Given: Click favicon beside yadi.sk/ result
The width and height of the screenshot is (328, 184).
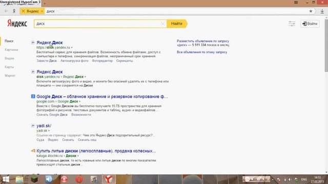Looking at the screenshot, I should (x=33, y=126).
